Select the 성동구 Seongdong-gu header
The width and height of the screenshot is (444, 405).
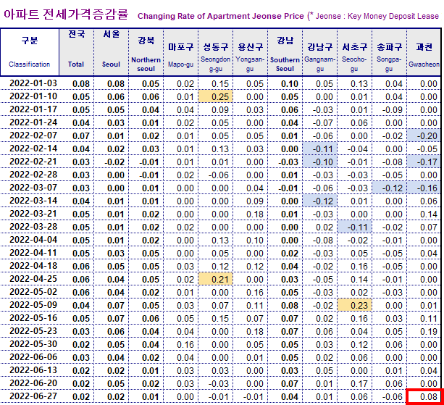[216, 52]
